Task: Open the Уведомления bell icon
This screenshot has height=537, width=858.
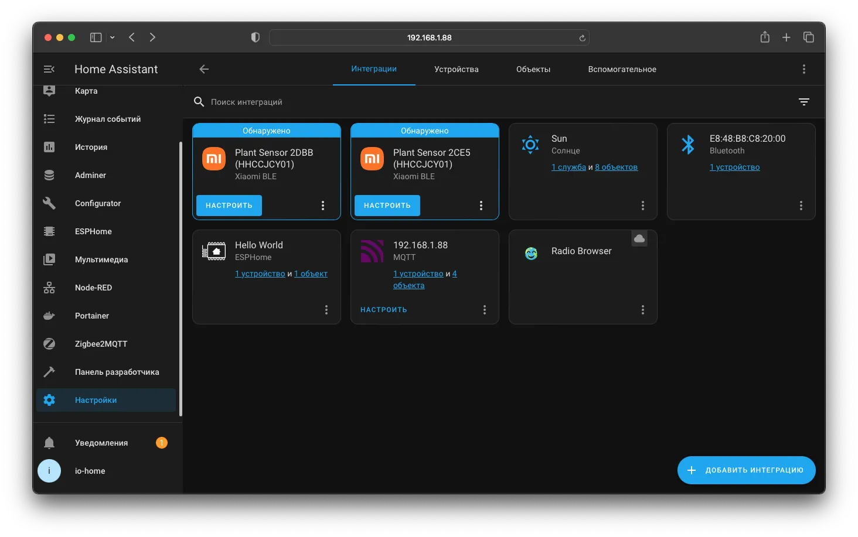Action: click(x=49, y=443)
